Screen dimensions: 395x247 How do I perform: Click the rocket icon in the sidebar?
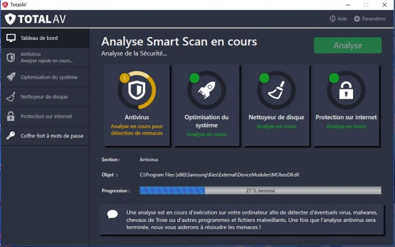tap(11, 77)
